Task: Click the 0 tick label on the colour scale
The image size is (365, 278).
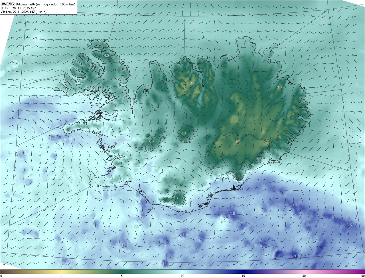Action: (1, 276)
